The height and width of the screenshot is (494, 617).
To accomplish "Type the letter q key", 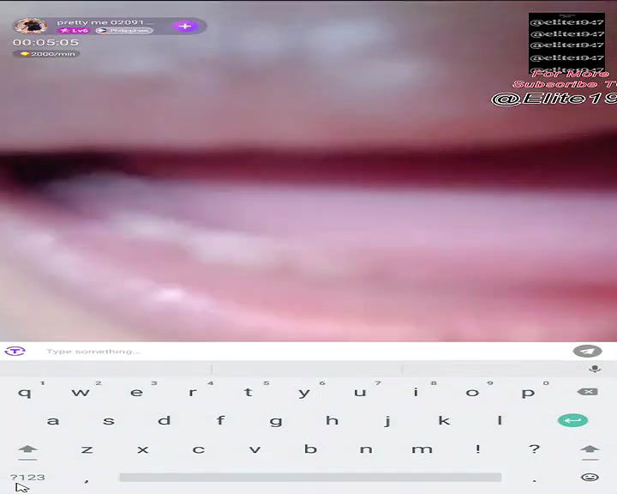I will coord(25,393).
